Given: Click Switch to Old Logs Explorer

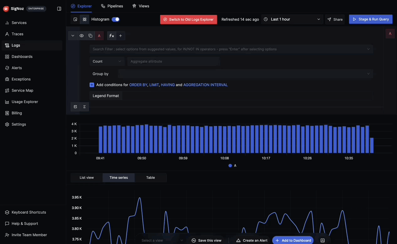Looking at the screenshot, I should (188, 19).
